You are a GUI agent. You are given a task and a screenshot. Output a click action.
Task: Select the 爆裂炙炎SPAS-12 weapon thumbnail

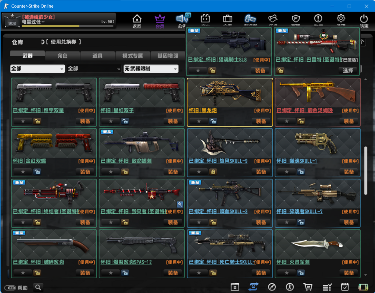coord(142,244)
